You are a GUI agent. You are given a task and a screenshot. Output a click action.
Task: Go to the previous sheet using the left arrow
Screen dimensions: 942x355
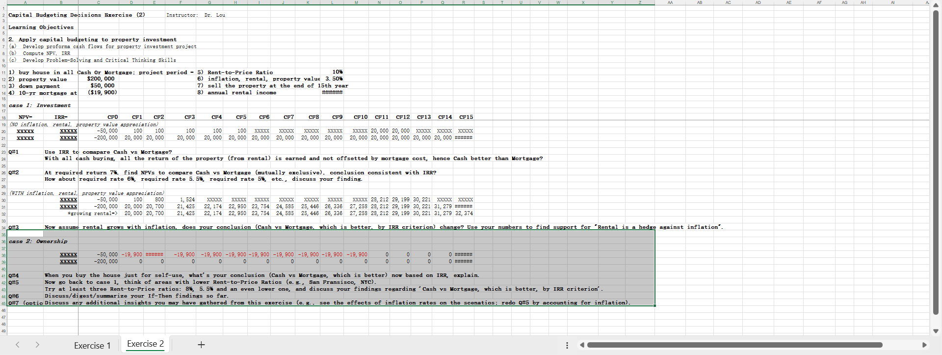click(18, 345)
